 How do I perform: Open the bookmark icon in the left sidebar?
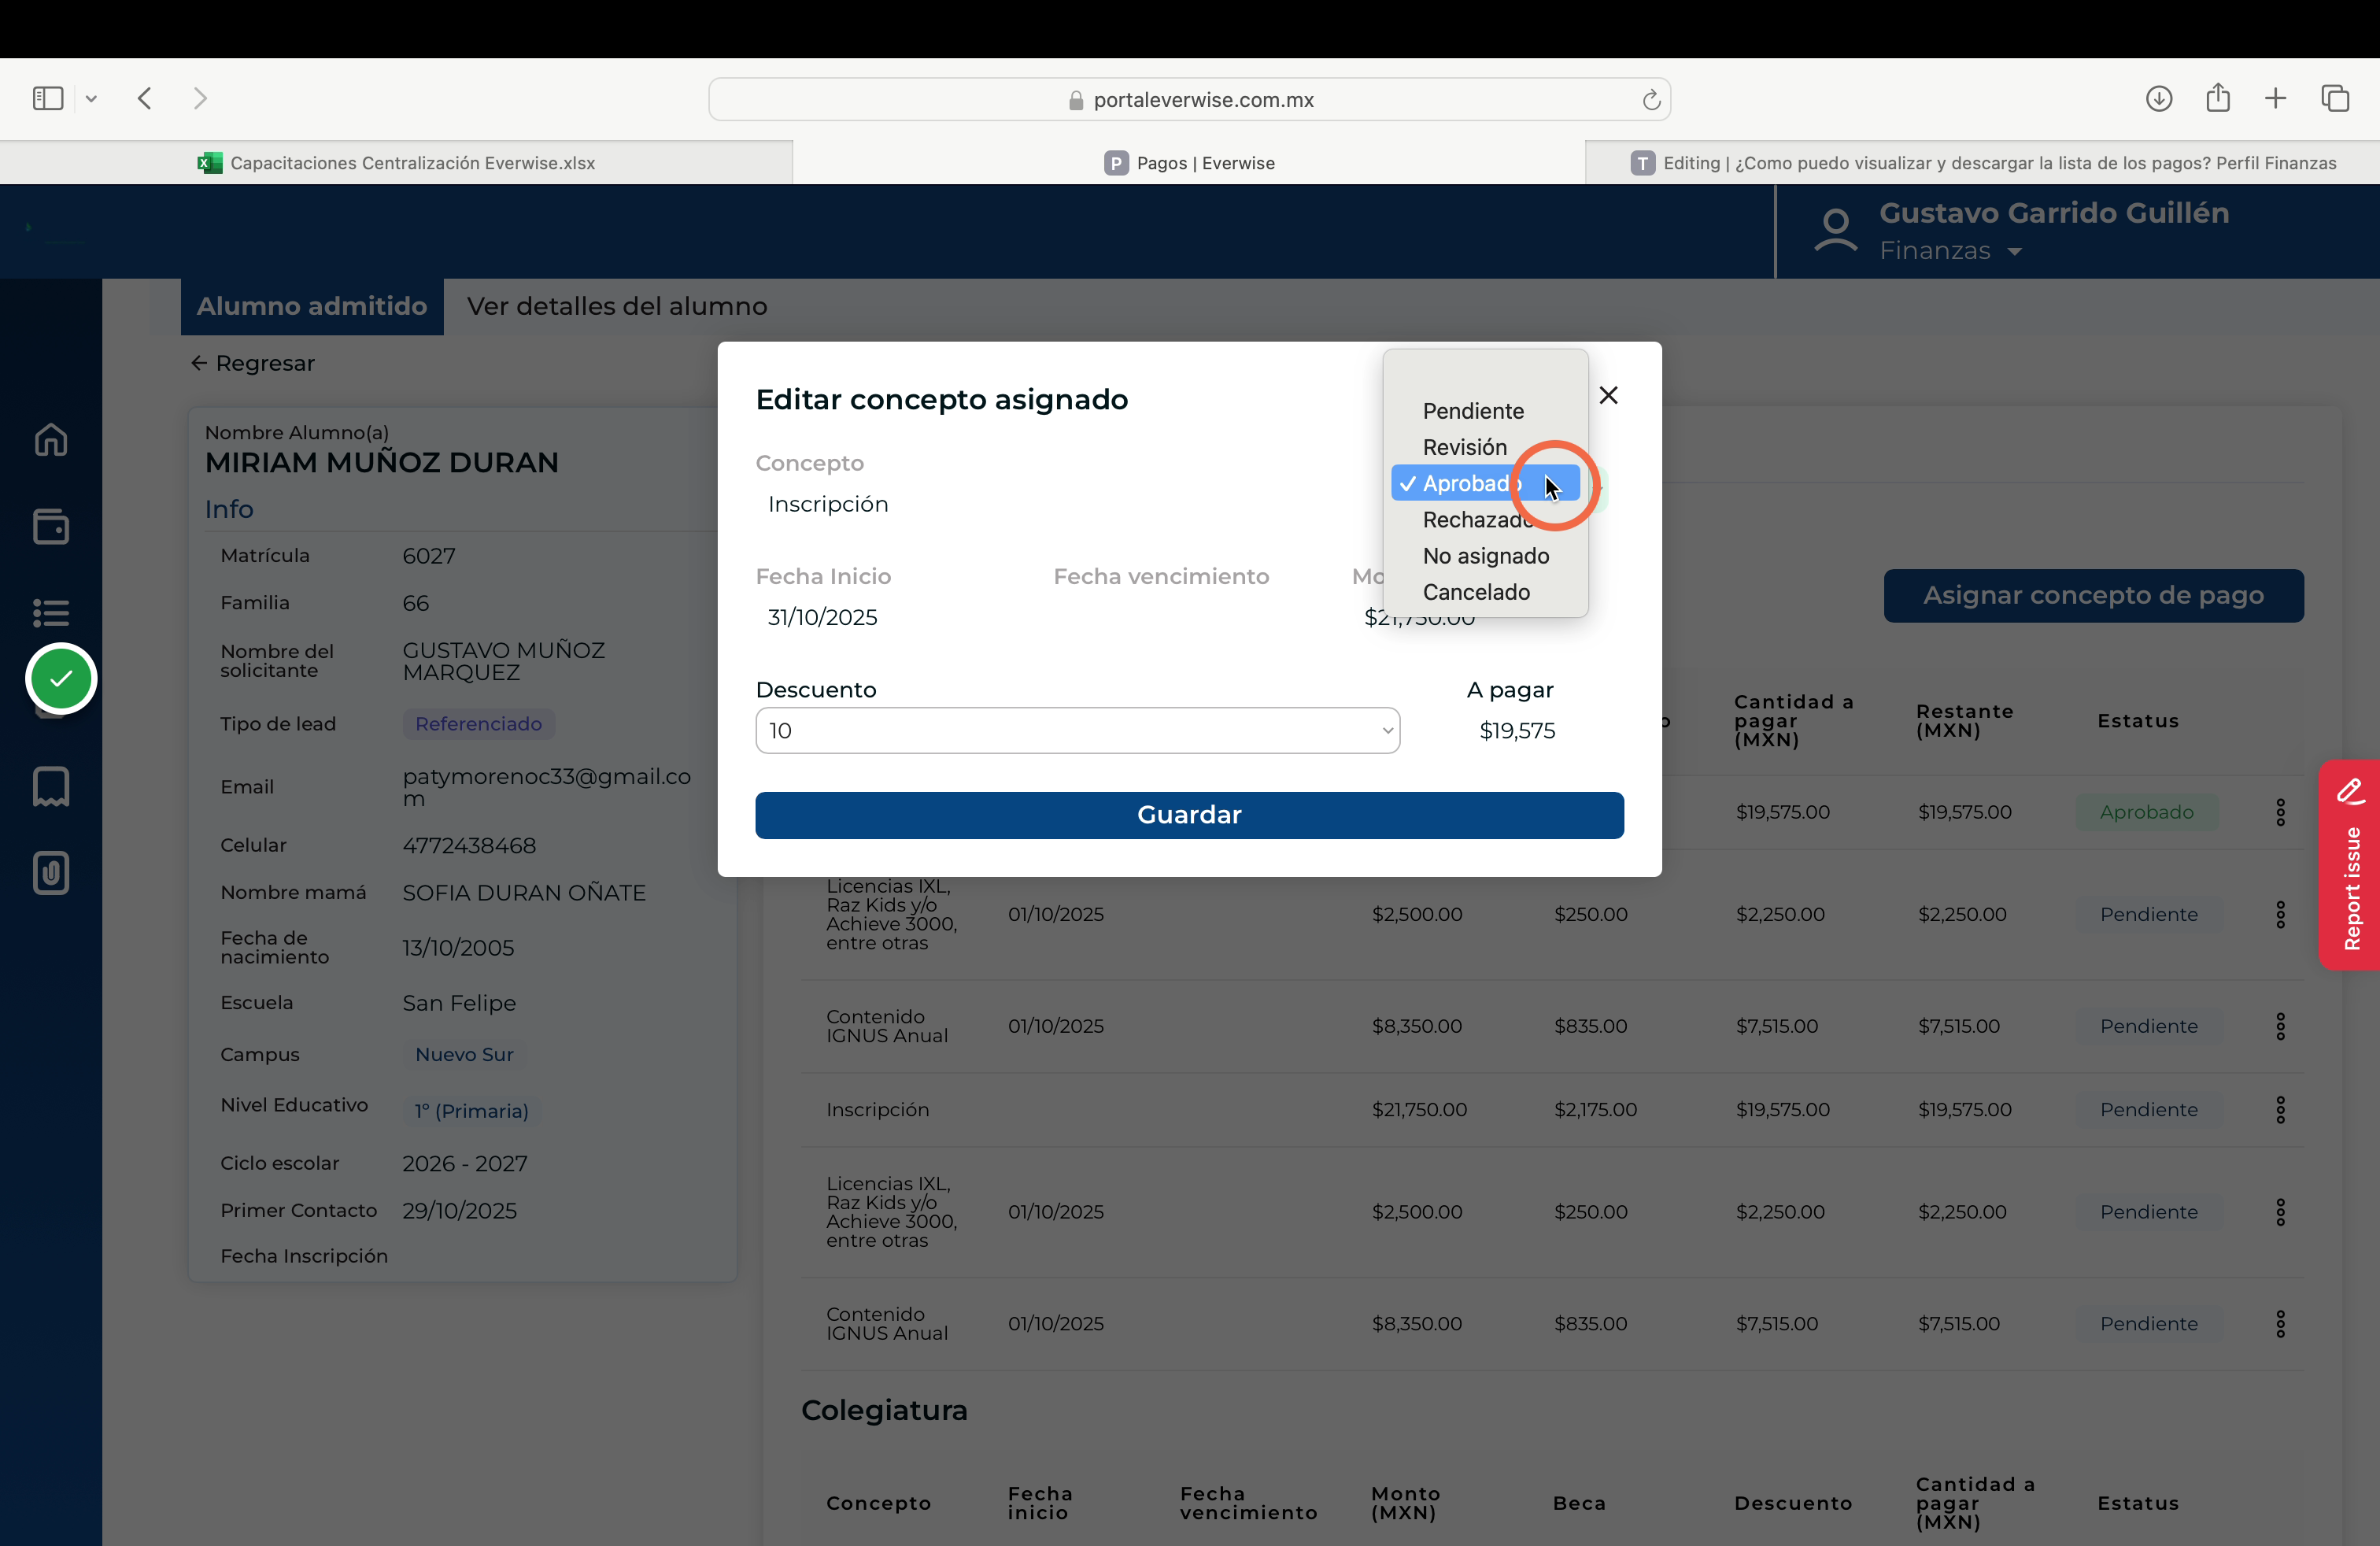[51, 787]
